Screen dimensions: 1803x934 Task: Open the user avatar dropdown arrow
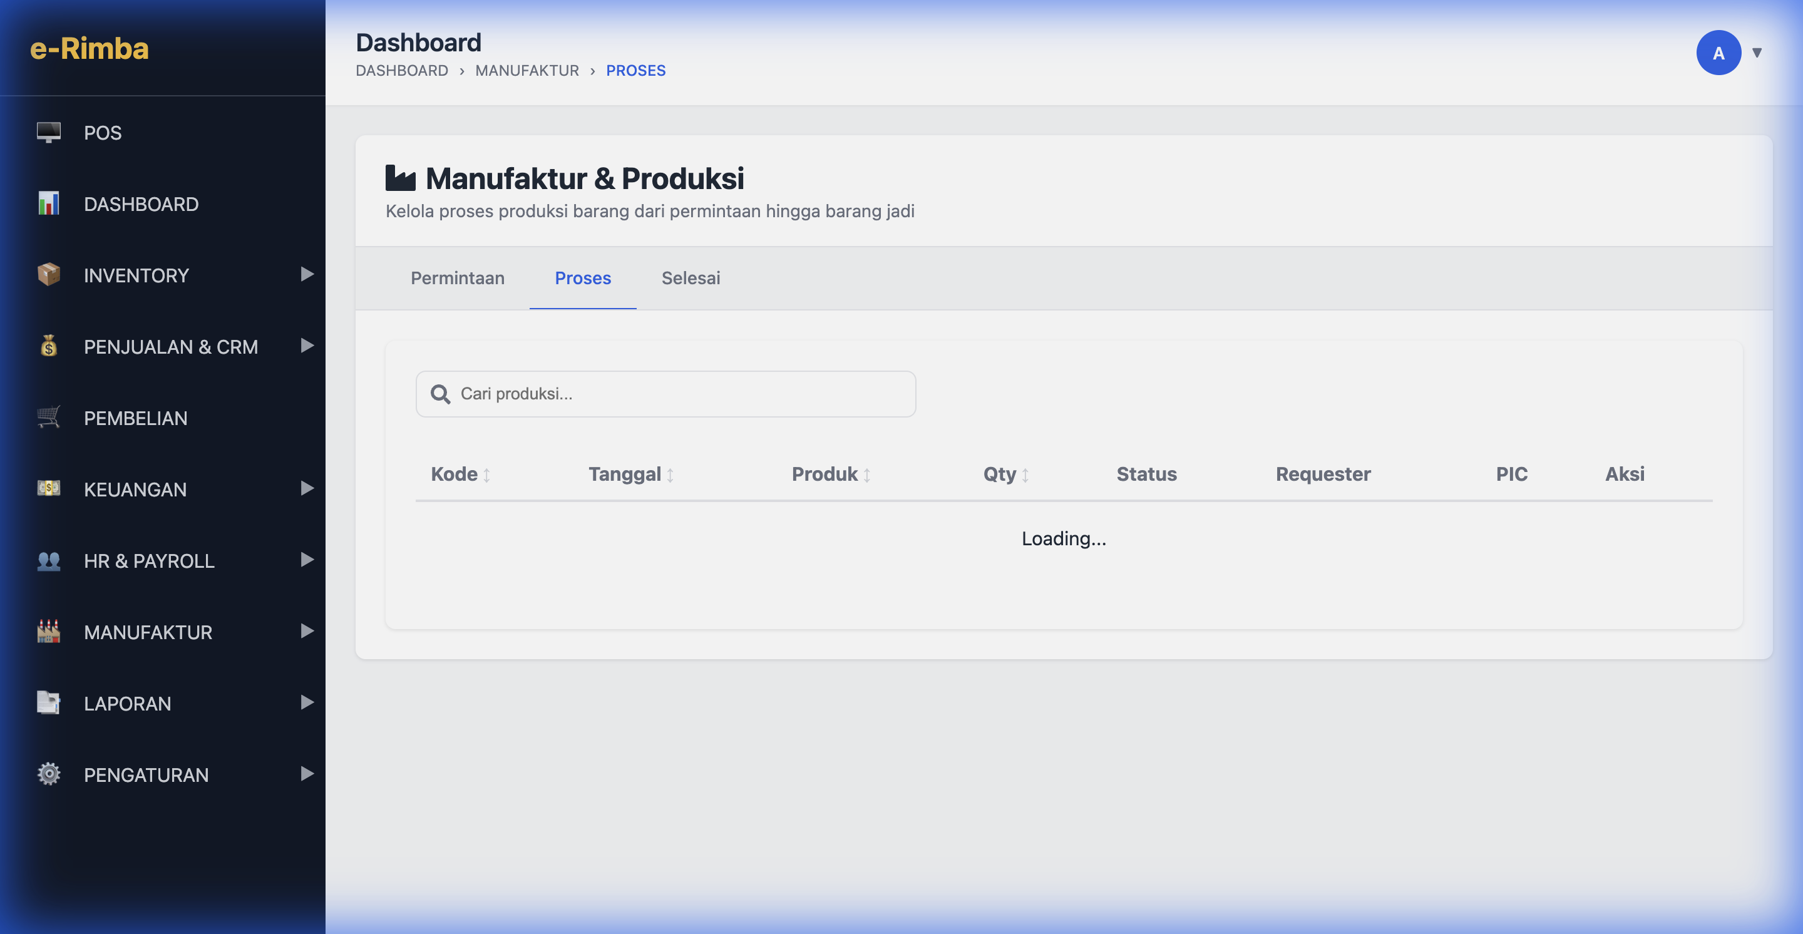pyautogui.click(x=1756, y=53)
